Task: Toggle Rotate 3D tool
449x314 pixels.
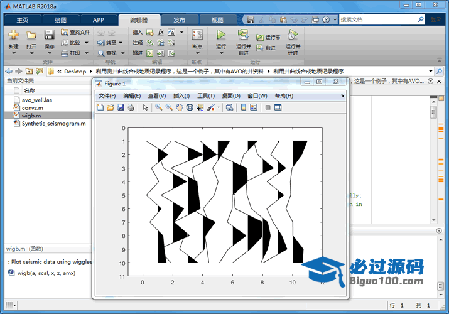Action: click(x=190, y=107)
